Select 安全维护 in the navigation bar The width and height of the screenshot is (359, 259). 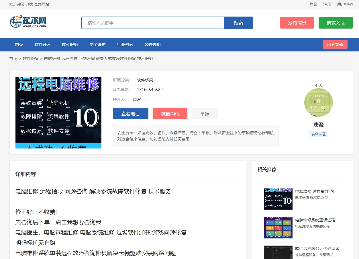coord(97,45)
